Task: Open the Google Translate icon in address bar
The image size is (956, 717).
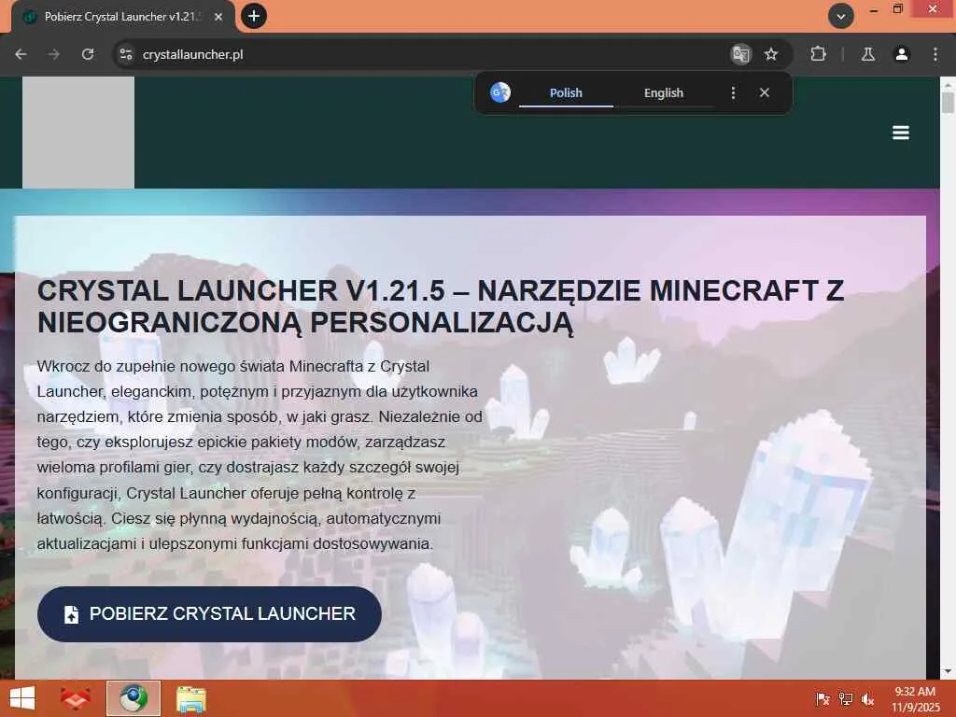Action: coord(740,54)
